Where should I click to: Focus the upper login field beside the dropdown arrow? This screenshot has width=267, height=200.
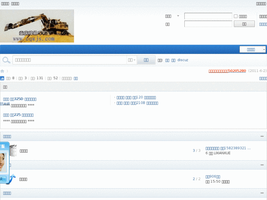(x=208, y=16)
